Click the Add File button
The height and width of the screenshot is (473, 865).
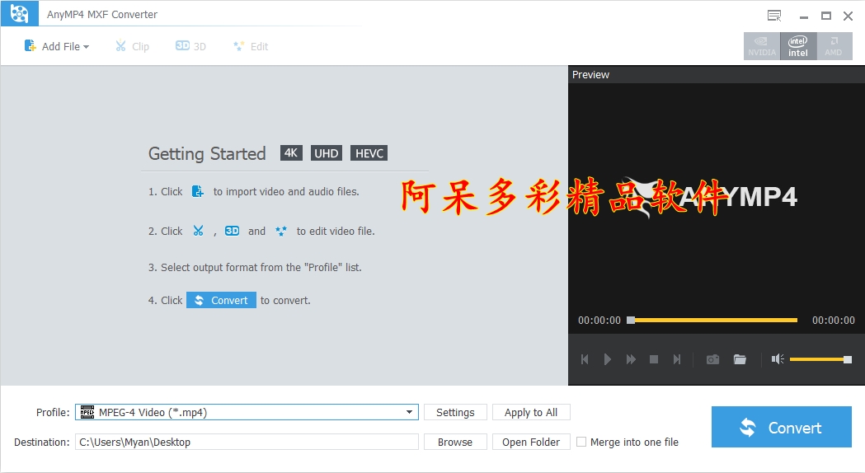pyautogui.click(x=56, y=46)
